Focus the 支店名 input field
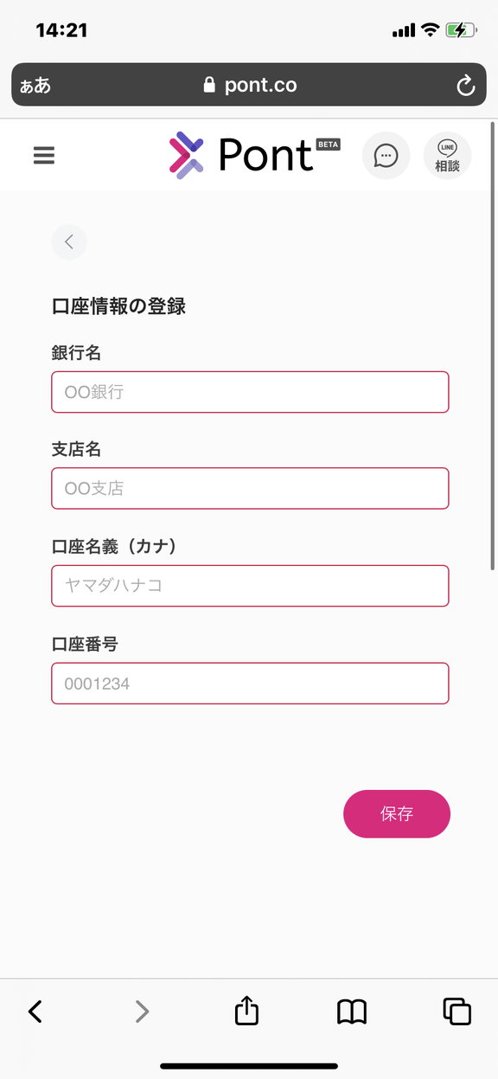498x1079 pixels. (x=250, y=488)
